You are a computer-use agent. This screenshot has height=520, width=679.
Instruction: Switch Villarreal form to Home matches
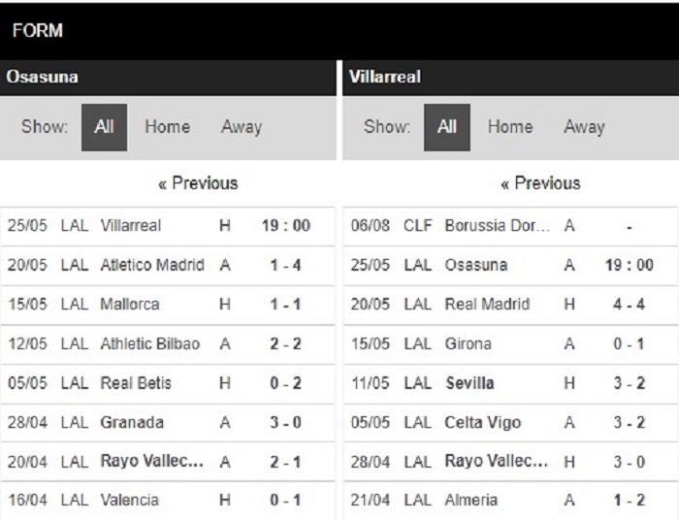tap(510, 127)
